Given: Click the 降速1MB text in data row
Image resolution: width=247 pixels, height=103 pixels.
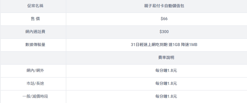Looking at the screenshot, I should click(189, 45).
